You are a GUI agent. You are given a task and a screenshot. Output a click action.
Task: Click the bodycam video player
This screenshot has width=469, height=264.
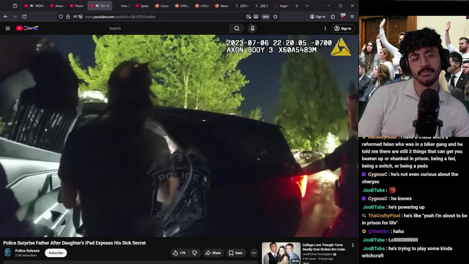click(179, 136)
